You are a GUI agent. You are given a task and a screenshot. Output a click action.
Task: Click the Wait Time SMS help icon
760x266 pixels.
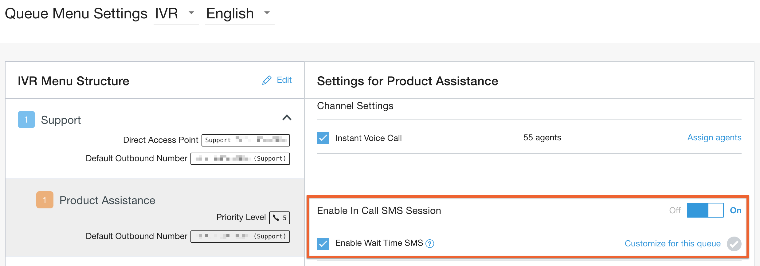click(430, 244)
